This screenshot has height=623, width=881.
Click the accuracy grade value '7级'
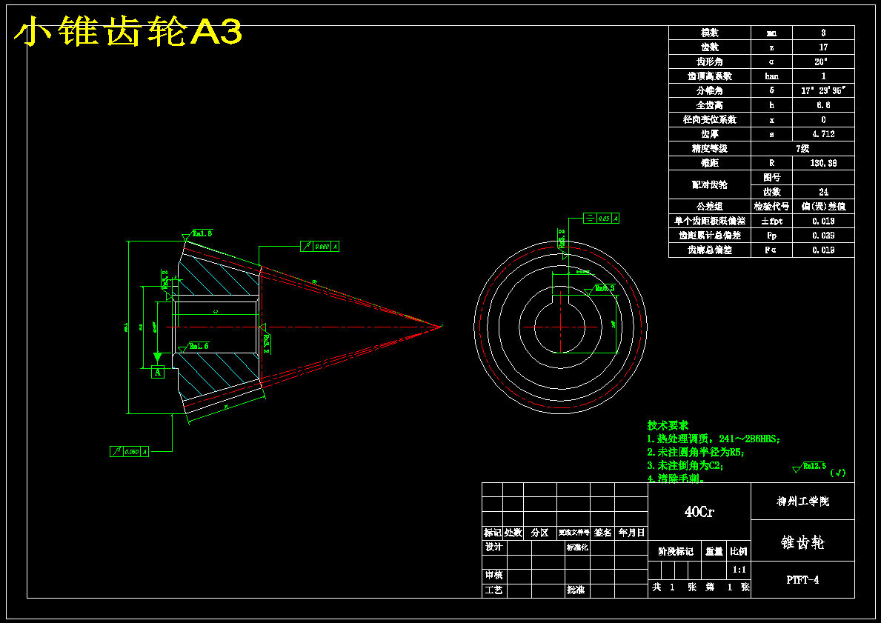[803, 148]
